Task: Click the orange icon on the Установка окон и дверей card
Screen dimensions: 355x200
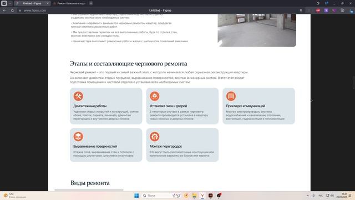Action: pos(155,96)
